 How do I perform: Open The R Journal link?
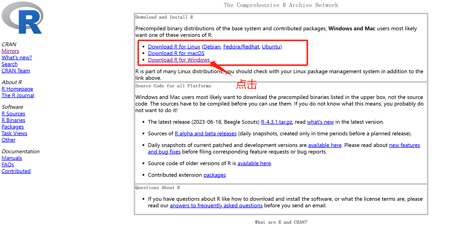[18, 95]
